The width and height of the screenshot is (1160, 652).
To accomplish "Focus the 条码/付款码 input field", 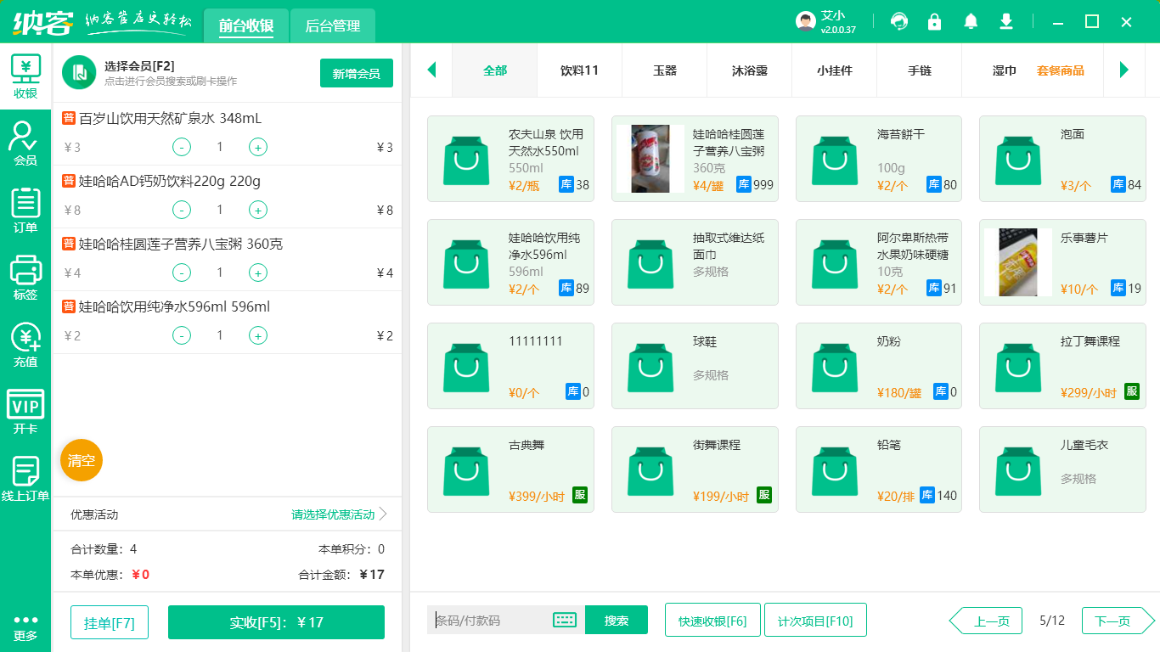I will 490,621.
